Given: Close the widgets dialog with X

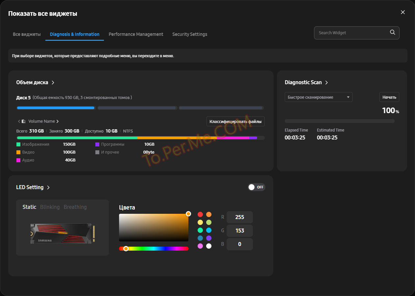Looking at the screenshot, I should (403, 12).
